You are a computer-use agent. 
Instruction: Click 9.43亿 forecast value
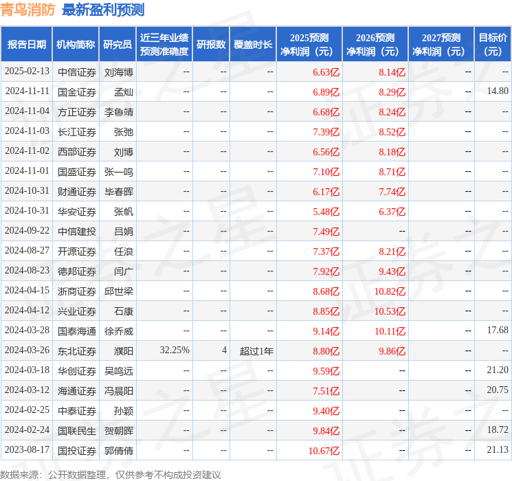392,271
